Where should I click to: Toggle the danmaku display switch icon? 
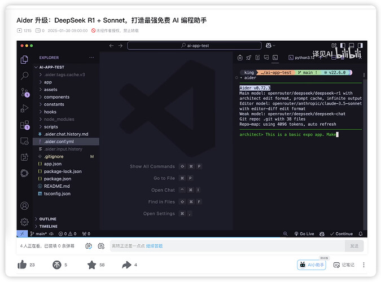pyautogui.click(x=89, y=246)
